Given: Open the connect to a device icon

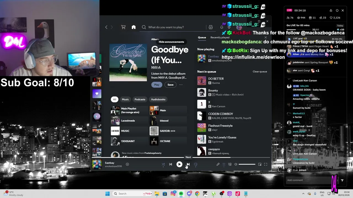Looking at the screenshot, I should point(230,164).
